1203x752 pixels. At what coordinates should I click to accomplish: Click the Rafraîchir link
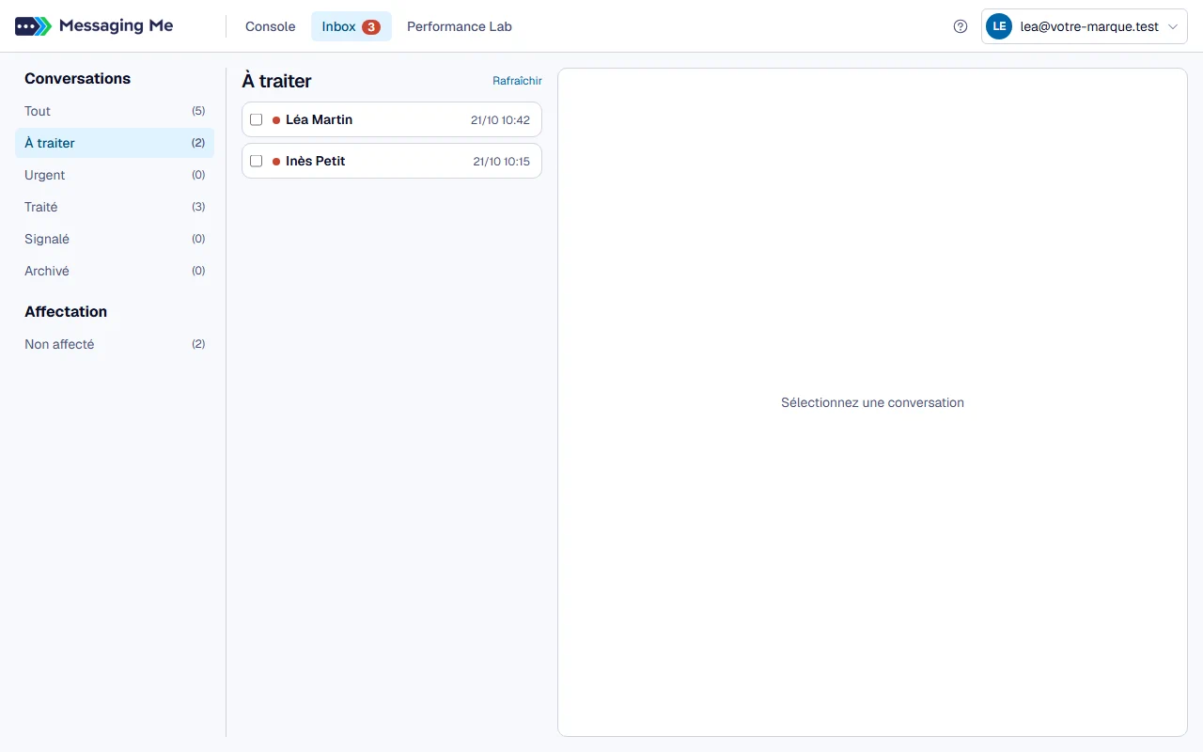coord(517,81)
